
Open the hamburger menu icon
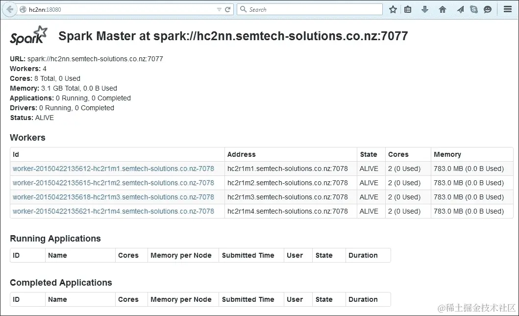pos(508,9)
